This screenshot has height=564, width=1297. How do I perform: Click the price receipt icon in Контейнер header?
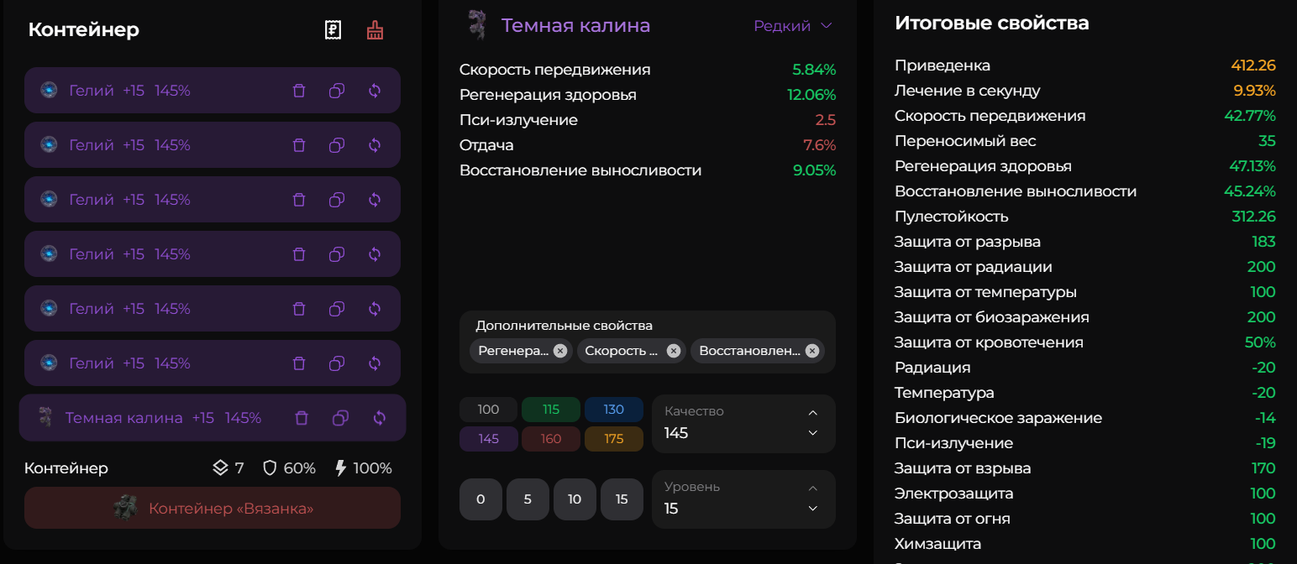pyautogui.click(x=333, y=30)
